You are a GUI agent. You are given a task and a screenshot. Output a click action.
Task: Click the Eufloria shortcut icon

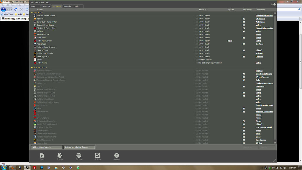pos(35,60)
